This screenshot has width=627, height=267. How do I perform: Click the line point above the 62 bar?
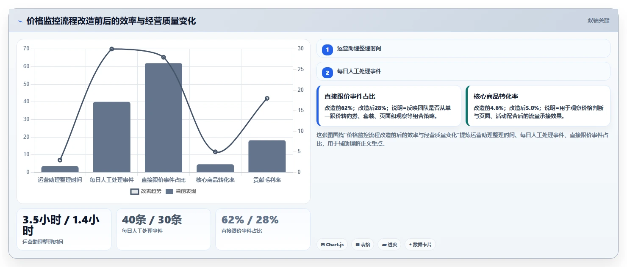(164, 57)
